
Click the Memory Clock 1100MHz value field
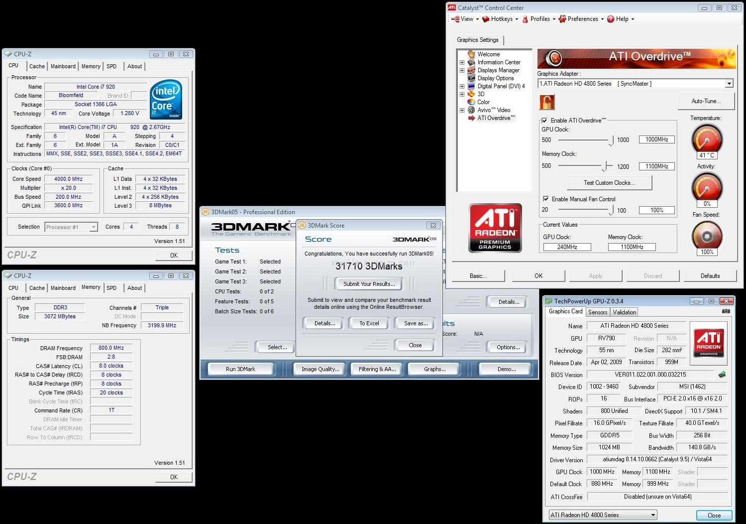(657, 166)
